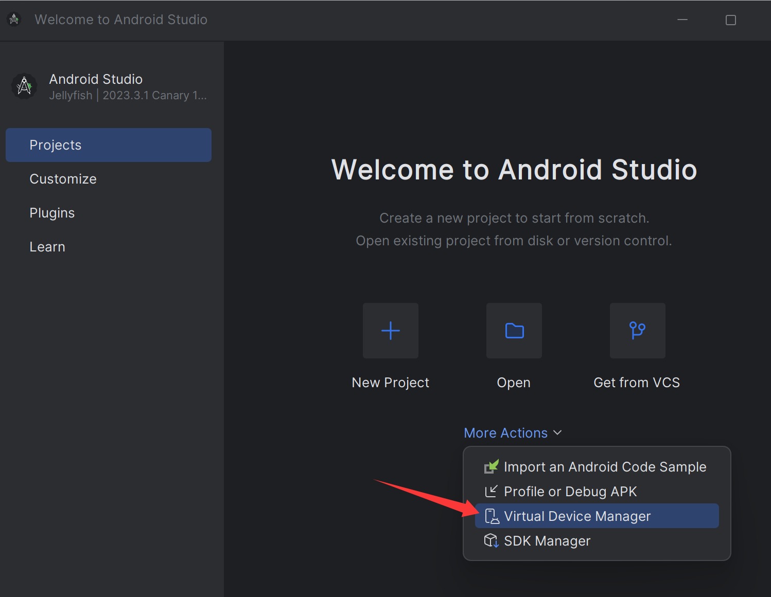Click the Get from VCS branch icon
Image resolution: width=771 pixels, height=597 pixels.
pos(638,331)
